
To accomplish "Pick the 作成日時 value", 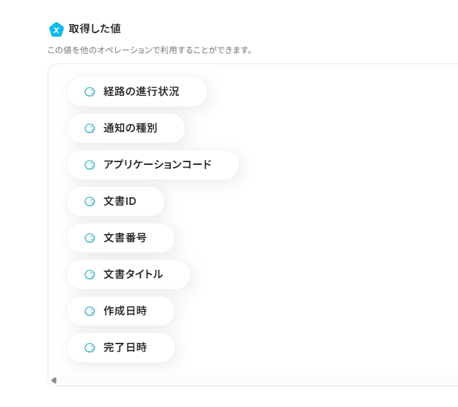I will click(125, 311).
